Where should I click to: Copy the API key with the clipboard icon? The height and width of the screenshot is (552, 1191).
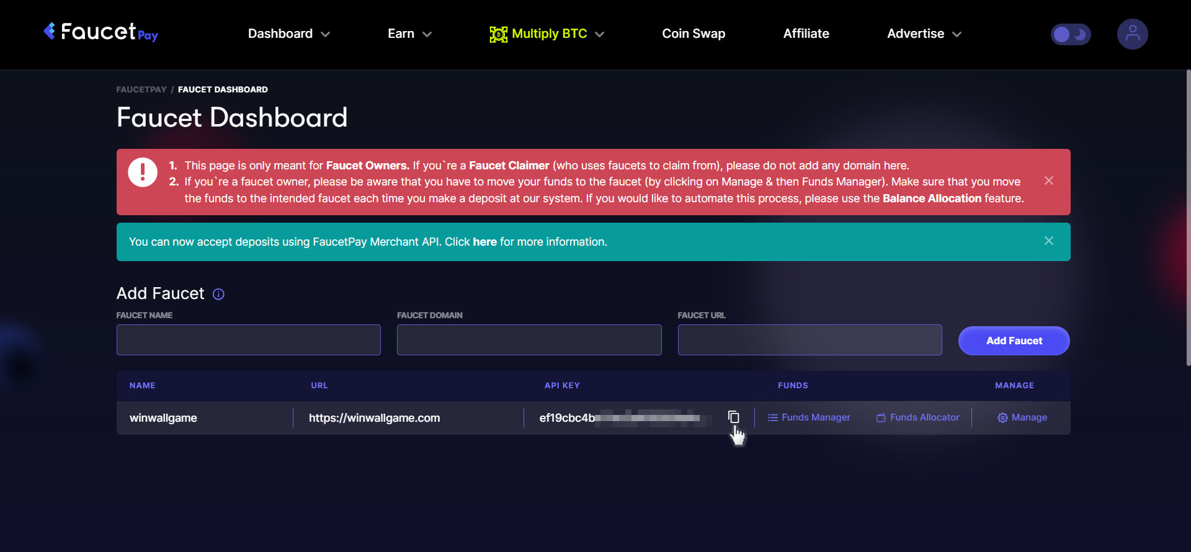[x=733, y=417]
